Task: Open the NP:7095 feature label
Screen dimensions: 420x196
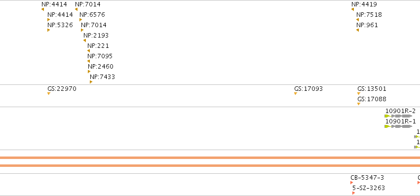Action: (100, 56)
